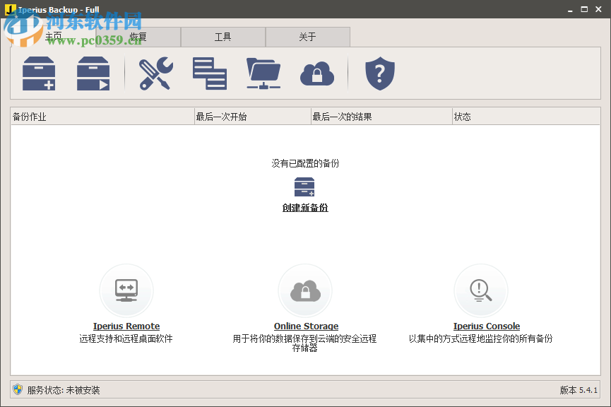Select the Online Storage cloud circle icon
The width and height of the screenshot is (611, 407).
pyautogui.click(x=305, y=290)
